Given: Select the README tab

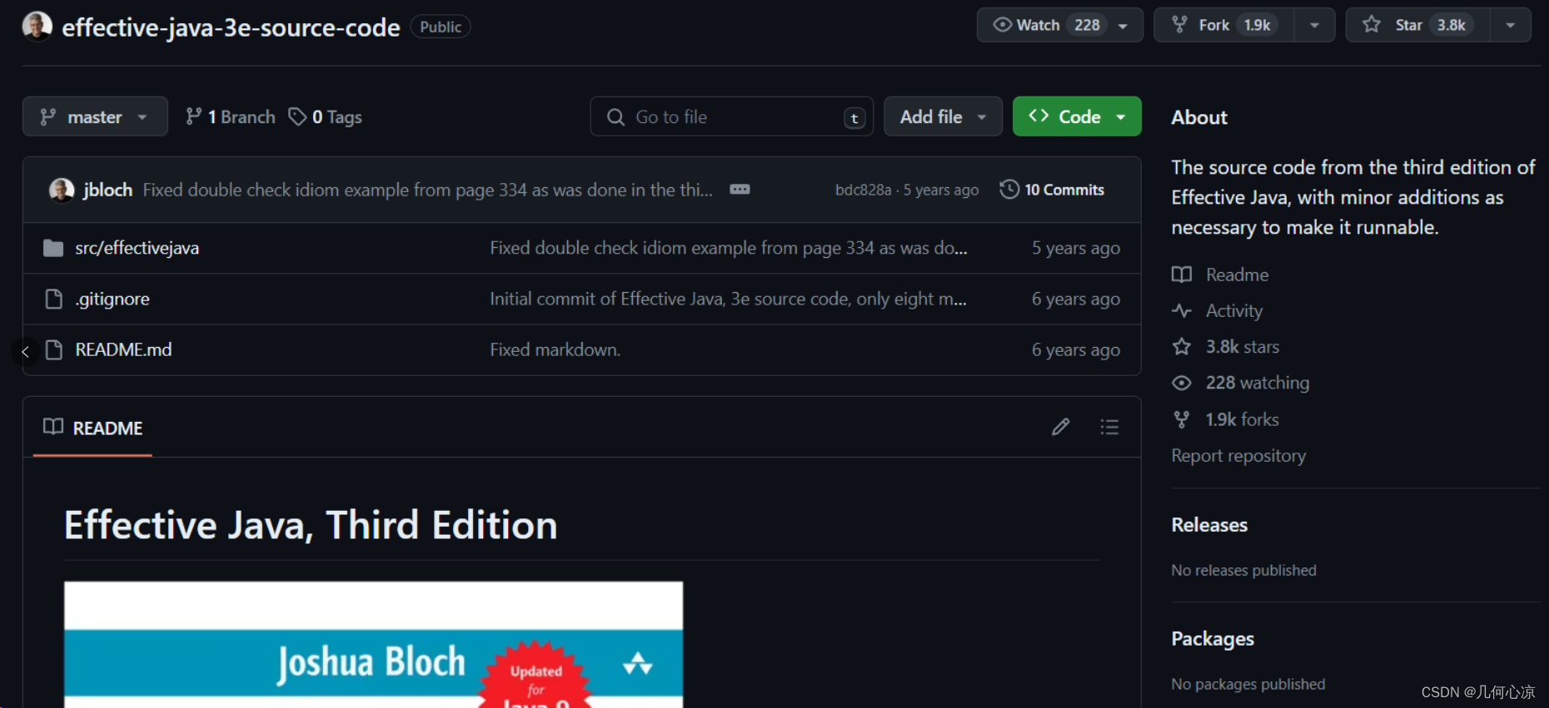Looking at the screenshot, I should (x=92, y=428).
